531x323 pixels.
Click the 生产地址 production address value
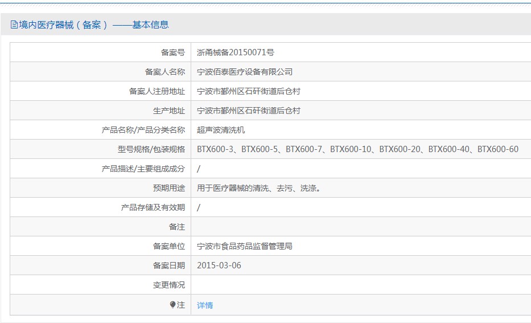pos(249,111)
